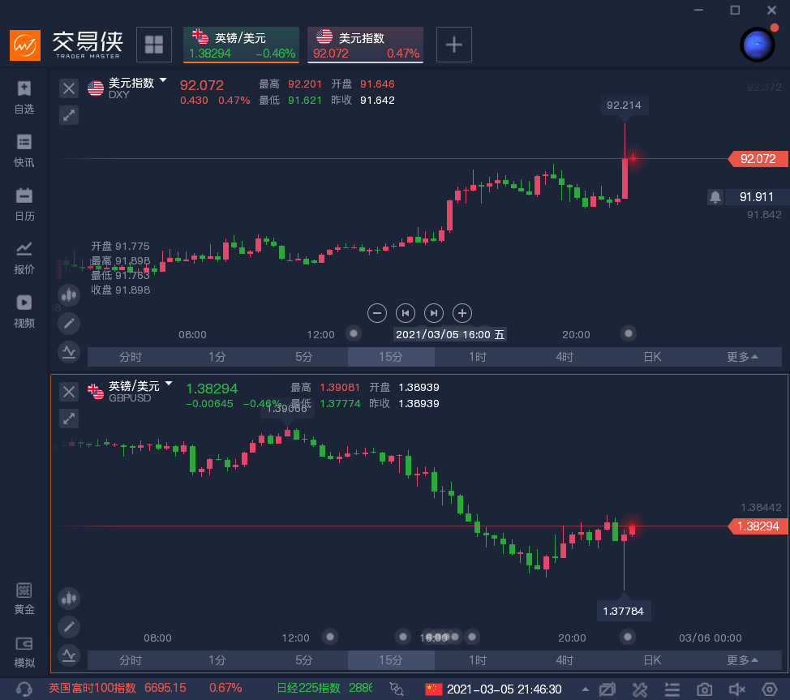790x700 pixels.
Task: Toggle the price alert bell at 91.911
Action: pyautogui.click(x=715, y=196)
